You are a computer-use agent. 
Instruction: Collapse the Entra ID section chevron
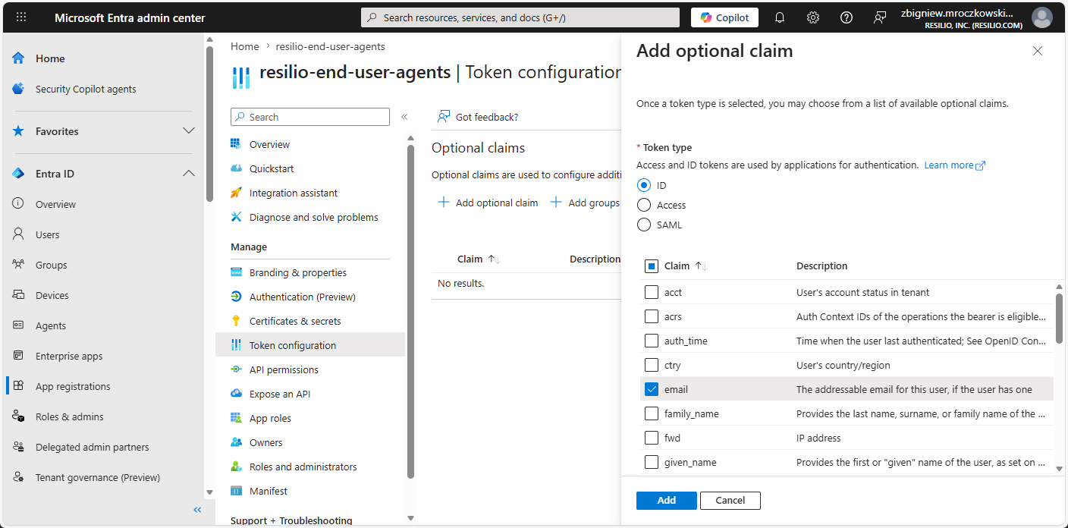[x=189, y=174]
